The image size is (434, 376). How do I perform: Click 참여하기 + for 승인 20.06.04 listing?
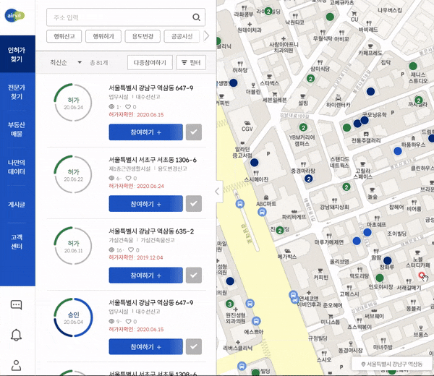[x=146, y=346]
